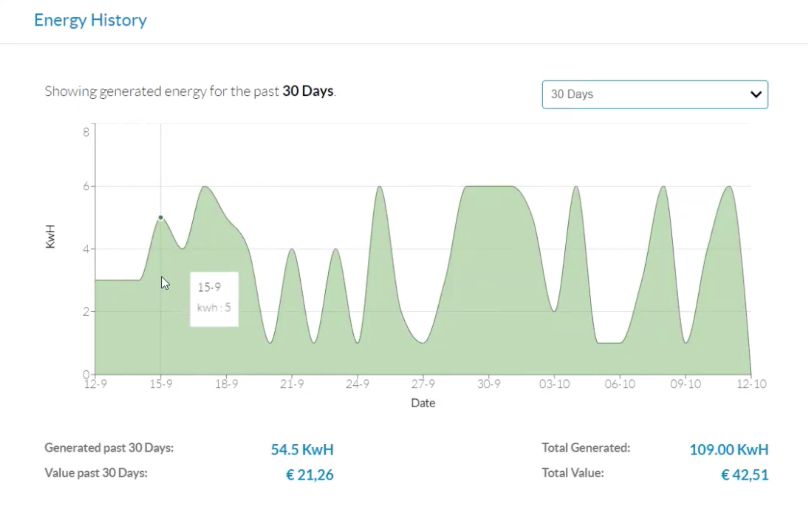Click the € 21,26 value amount
The image size is (808, 505).
tap(310, 475)
